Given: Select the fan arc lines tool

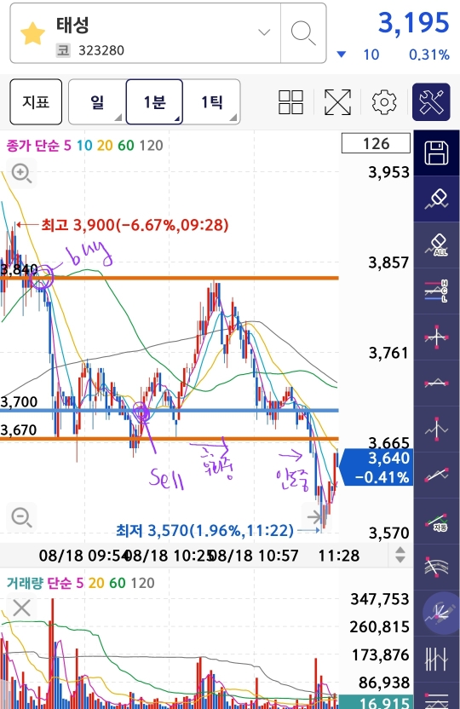Looking at the screenshot, I should 436,567.
